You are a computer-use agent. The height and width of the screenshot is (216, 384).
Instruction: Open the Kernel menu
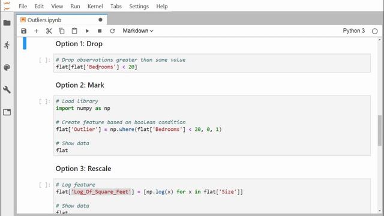(95, 6)
